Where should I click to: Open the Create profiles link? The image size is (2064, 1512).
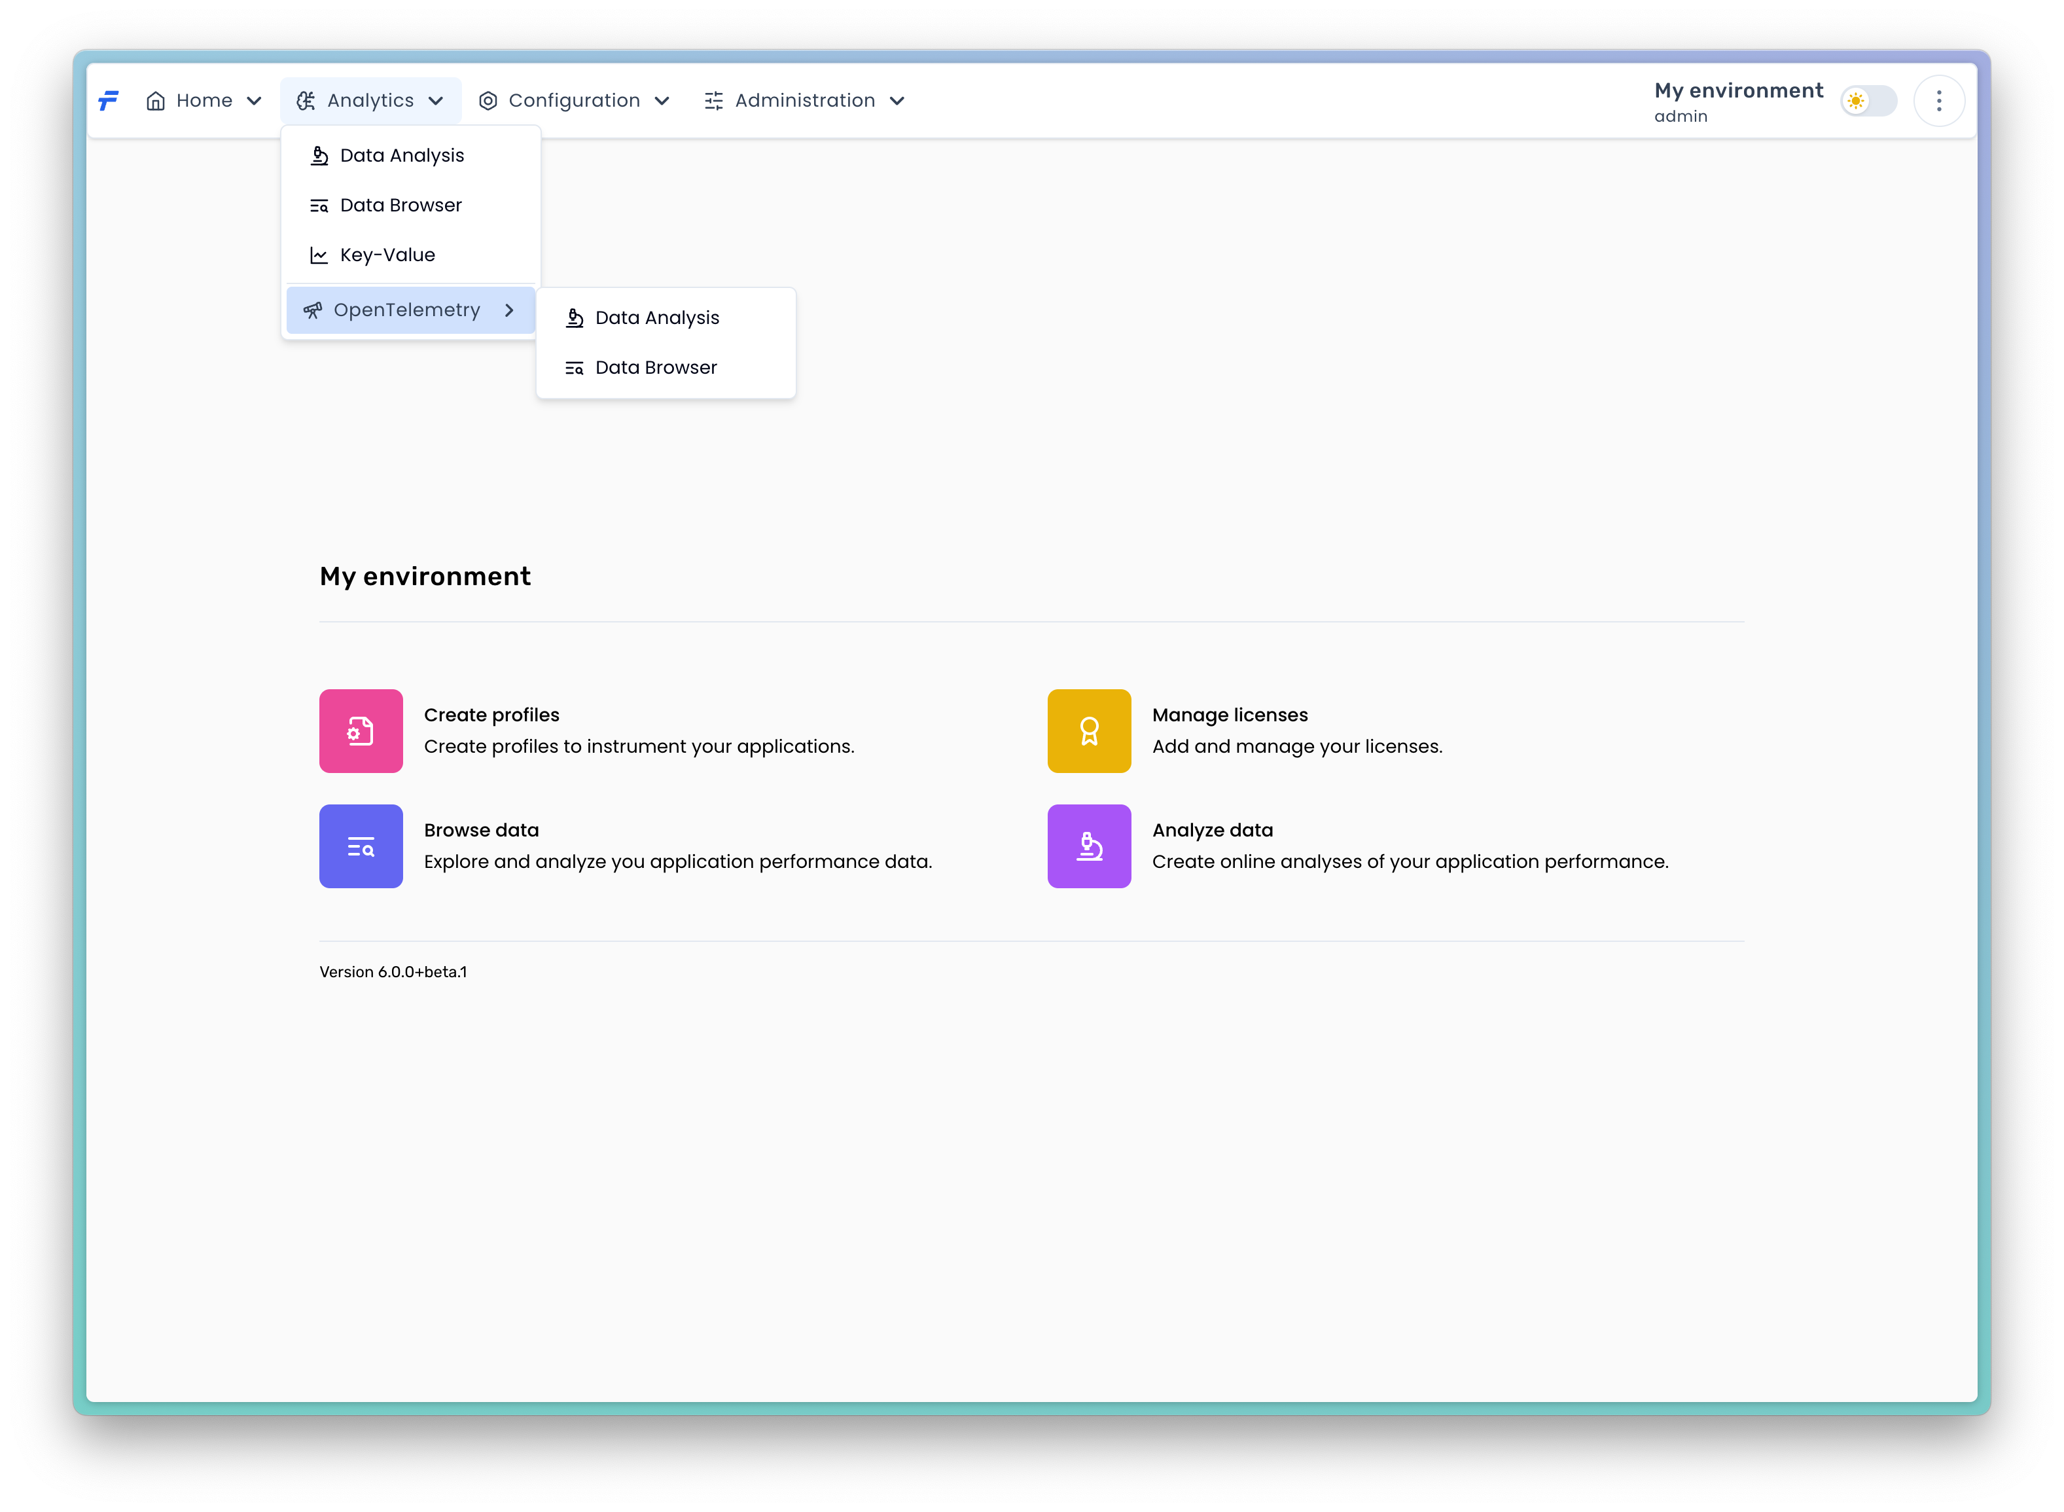click(491, 715)
